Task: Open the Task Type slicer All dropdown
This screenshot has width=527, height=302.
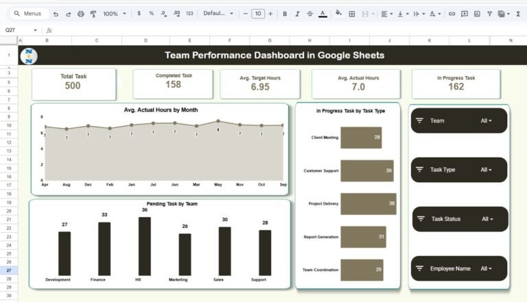Action: pos(486,170)
